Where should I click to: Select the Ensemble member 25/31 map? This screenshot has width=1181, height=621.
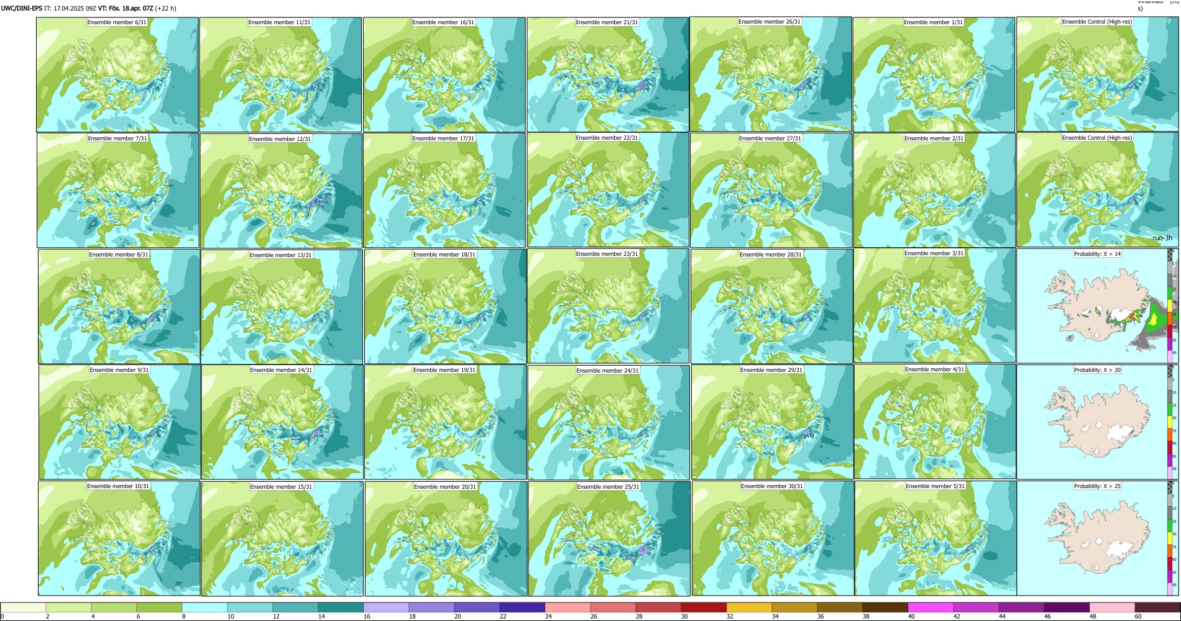pyautogui.click(x=609, y=538)
